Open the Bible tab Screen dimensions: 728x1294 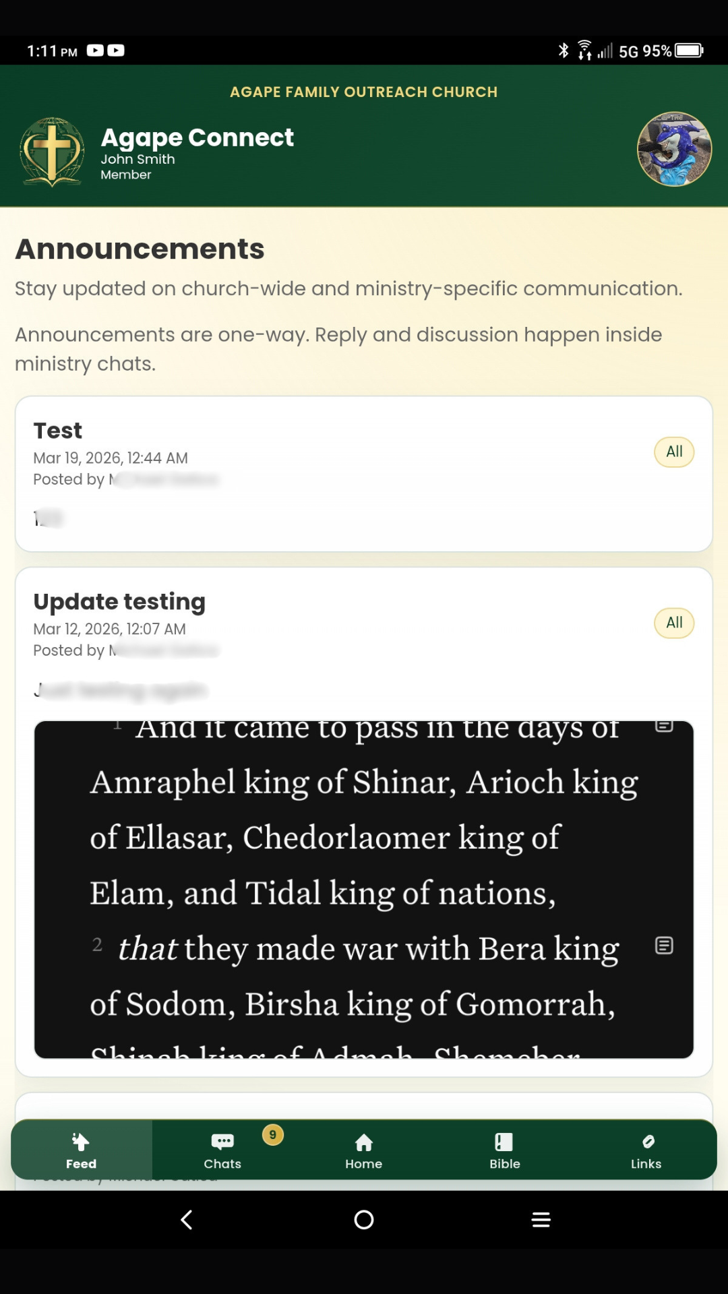tap(505, 1150)
